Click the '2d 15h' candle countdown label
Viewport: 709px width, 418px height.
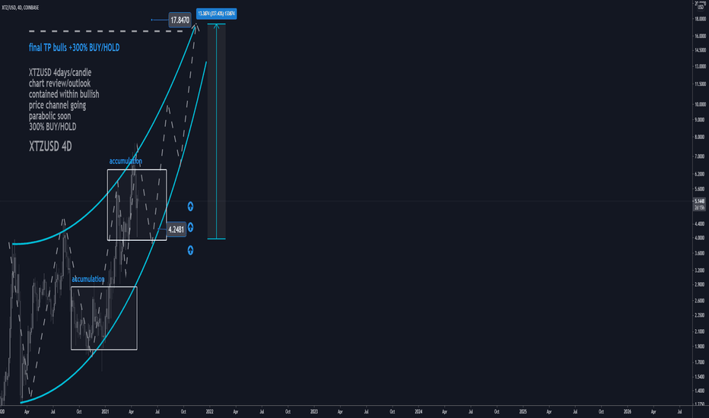coord(699,207)
